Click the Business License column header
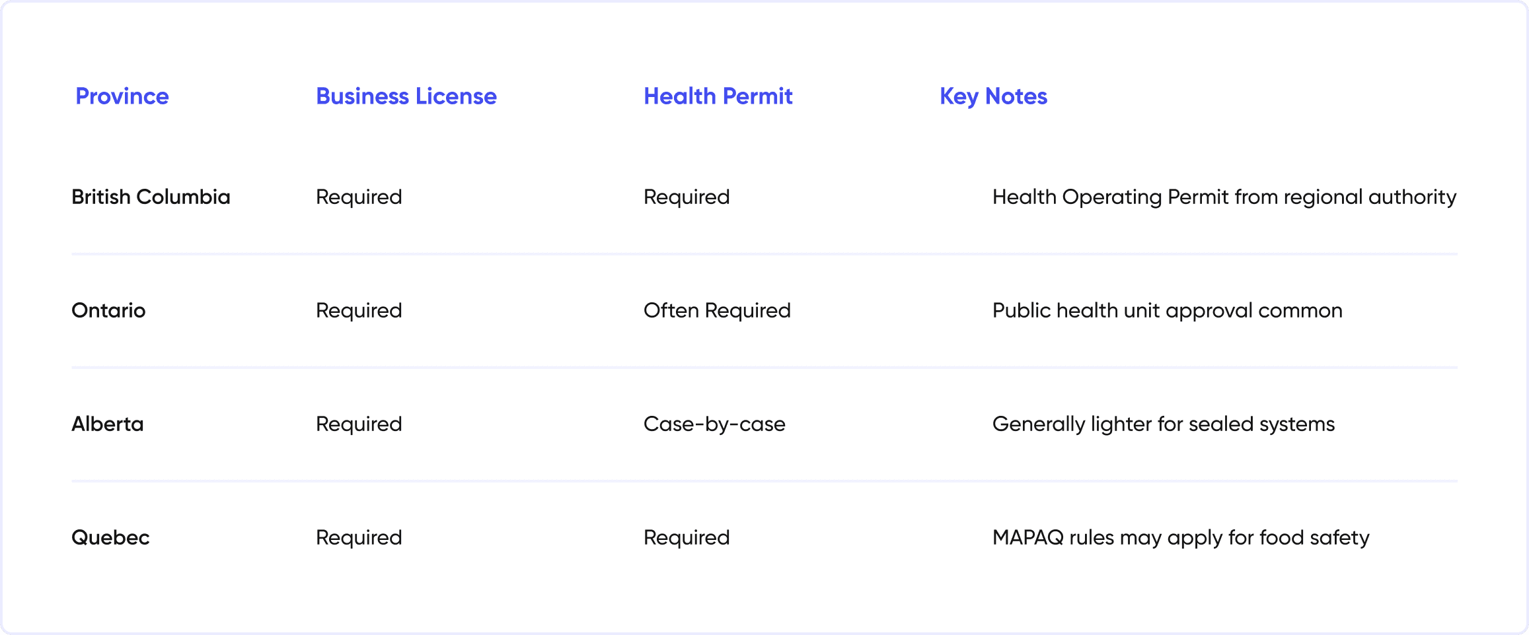The image size is (1529, 635). point(406,96)
